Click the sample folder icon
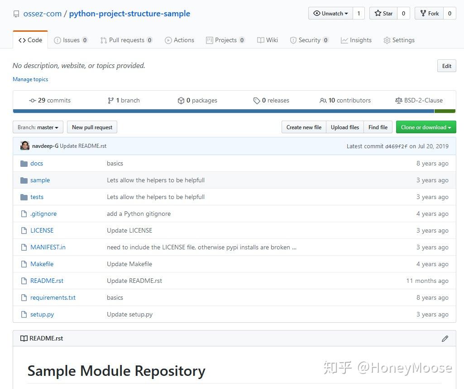The width and height of the screenshot is (464, 389). [24, 180]
